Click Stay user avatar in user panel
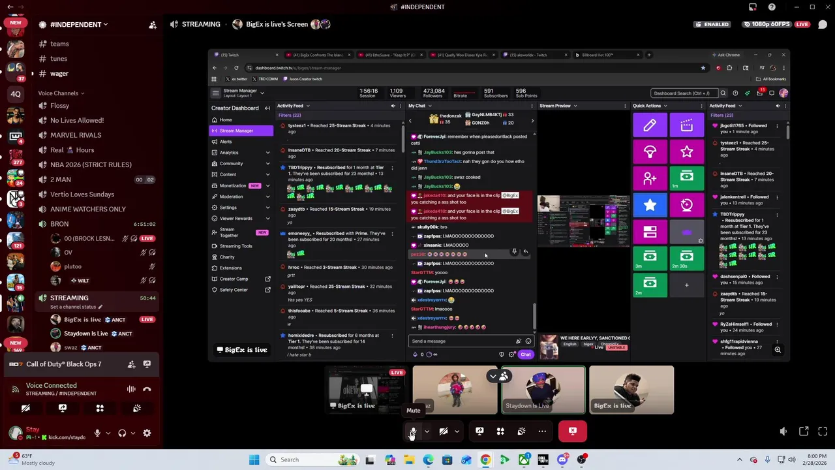Screen dimensions: 835x470 pyautogui.click(x=15, y=433)
